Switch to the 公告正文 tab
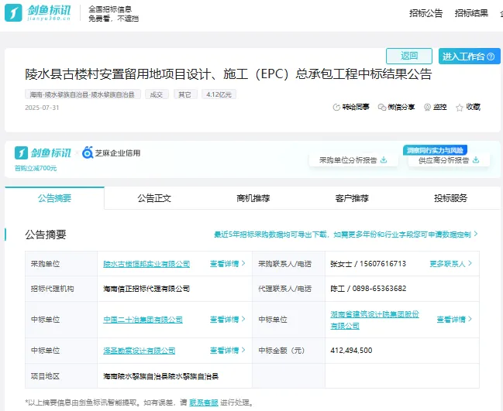 point(154,198)
